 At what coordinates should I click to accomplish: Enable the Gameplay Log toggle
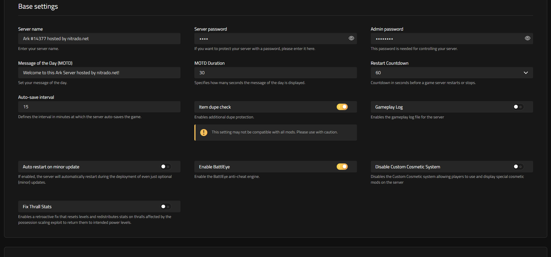518,107
